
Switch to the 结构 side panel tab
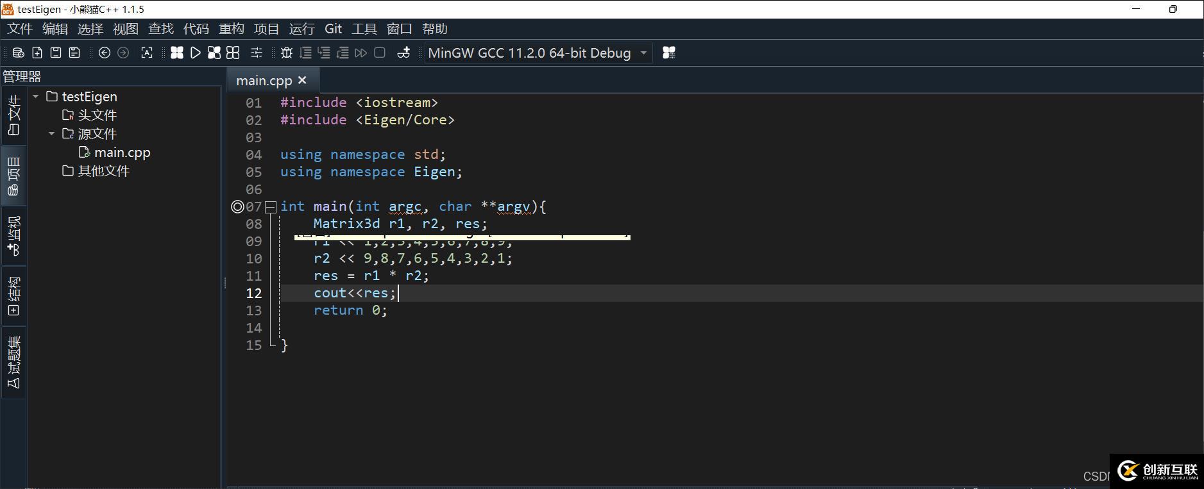[x=13, y=296]
